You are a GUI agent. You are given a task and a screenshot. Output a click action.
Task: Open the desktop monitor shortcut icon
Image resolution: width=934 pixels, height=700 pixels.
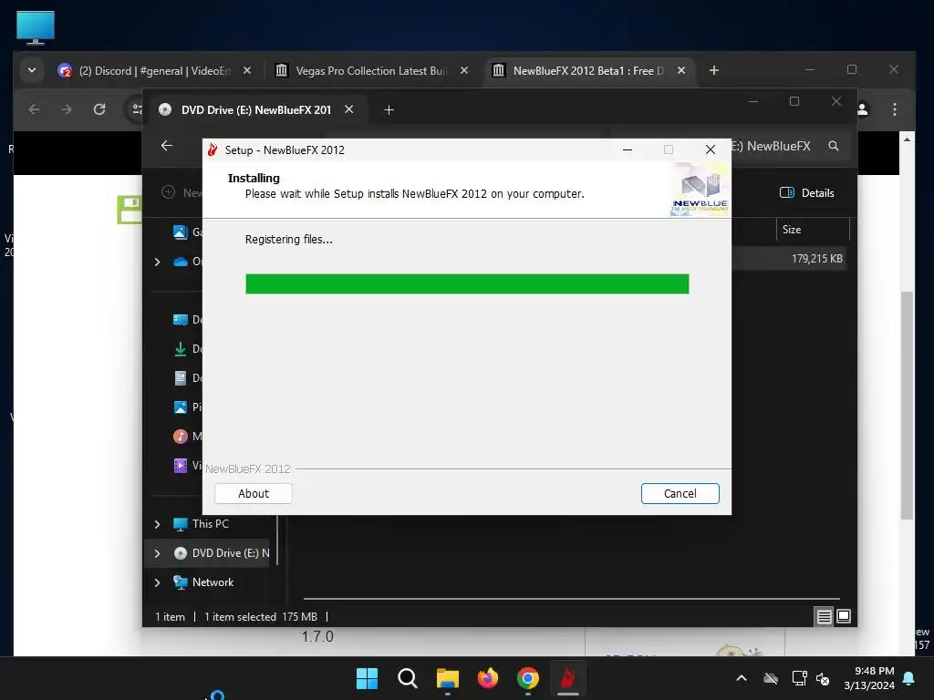36,27
